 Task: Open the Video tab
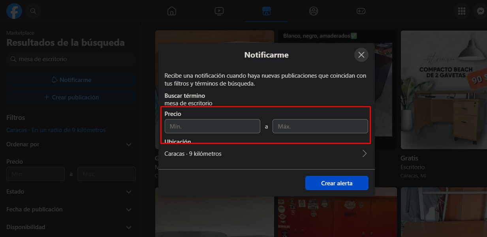click(x=219, y=11)
